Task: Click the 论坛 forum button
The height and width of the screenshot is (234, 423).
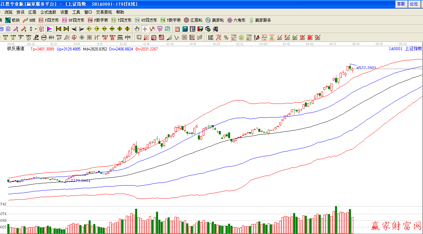Action: pos(414,4)
